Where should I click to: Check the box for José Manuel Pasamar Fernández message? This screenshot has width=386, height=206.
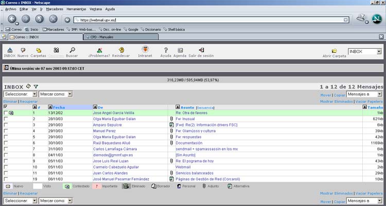click(x=6, y=179)
